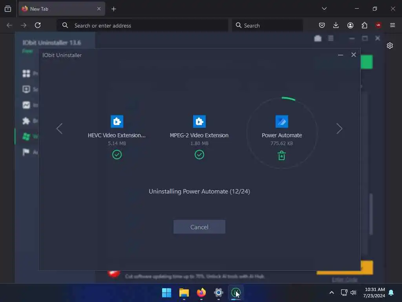Go to previous uninstalled apps with left arrow
This screenshot has height=302, width=402.
[59, 129]
